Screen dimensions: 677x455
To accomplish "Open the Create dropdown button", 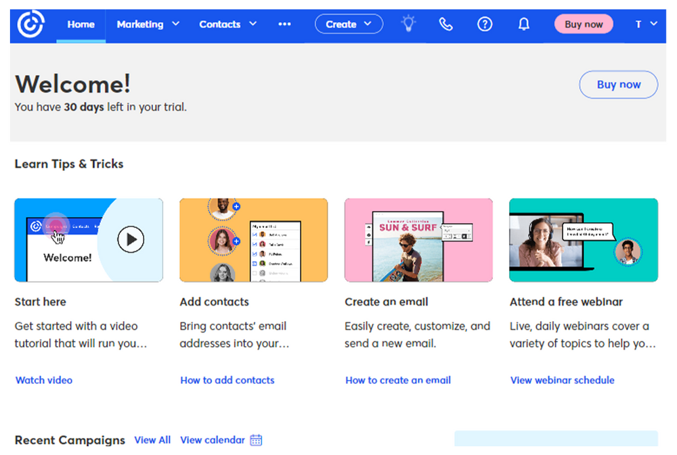I will (x=349, y=24).
